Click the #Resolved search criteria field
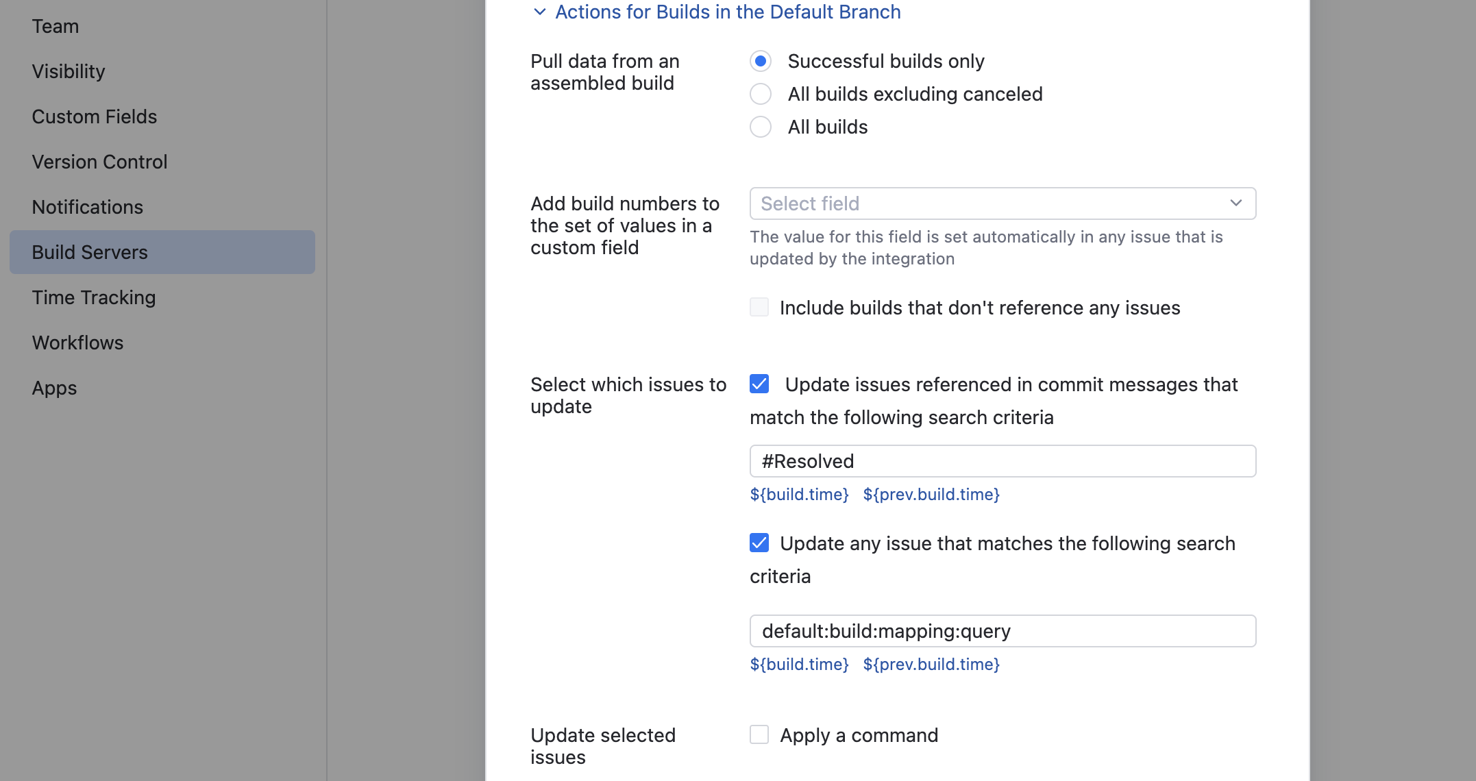The width and height of the screenshot is (1476, 781). point(1002,461)
